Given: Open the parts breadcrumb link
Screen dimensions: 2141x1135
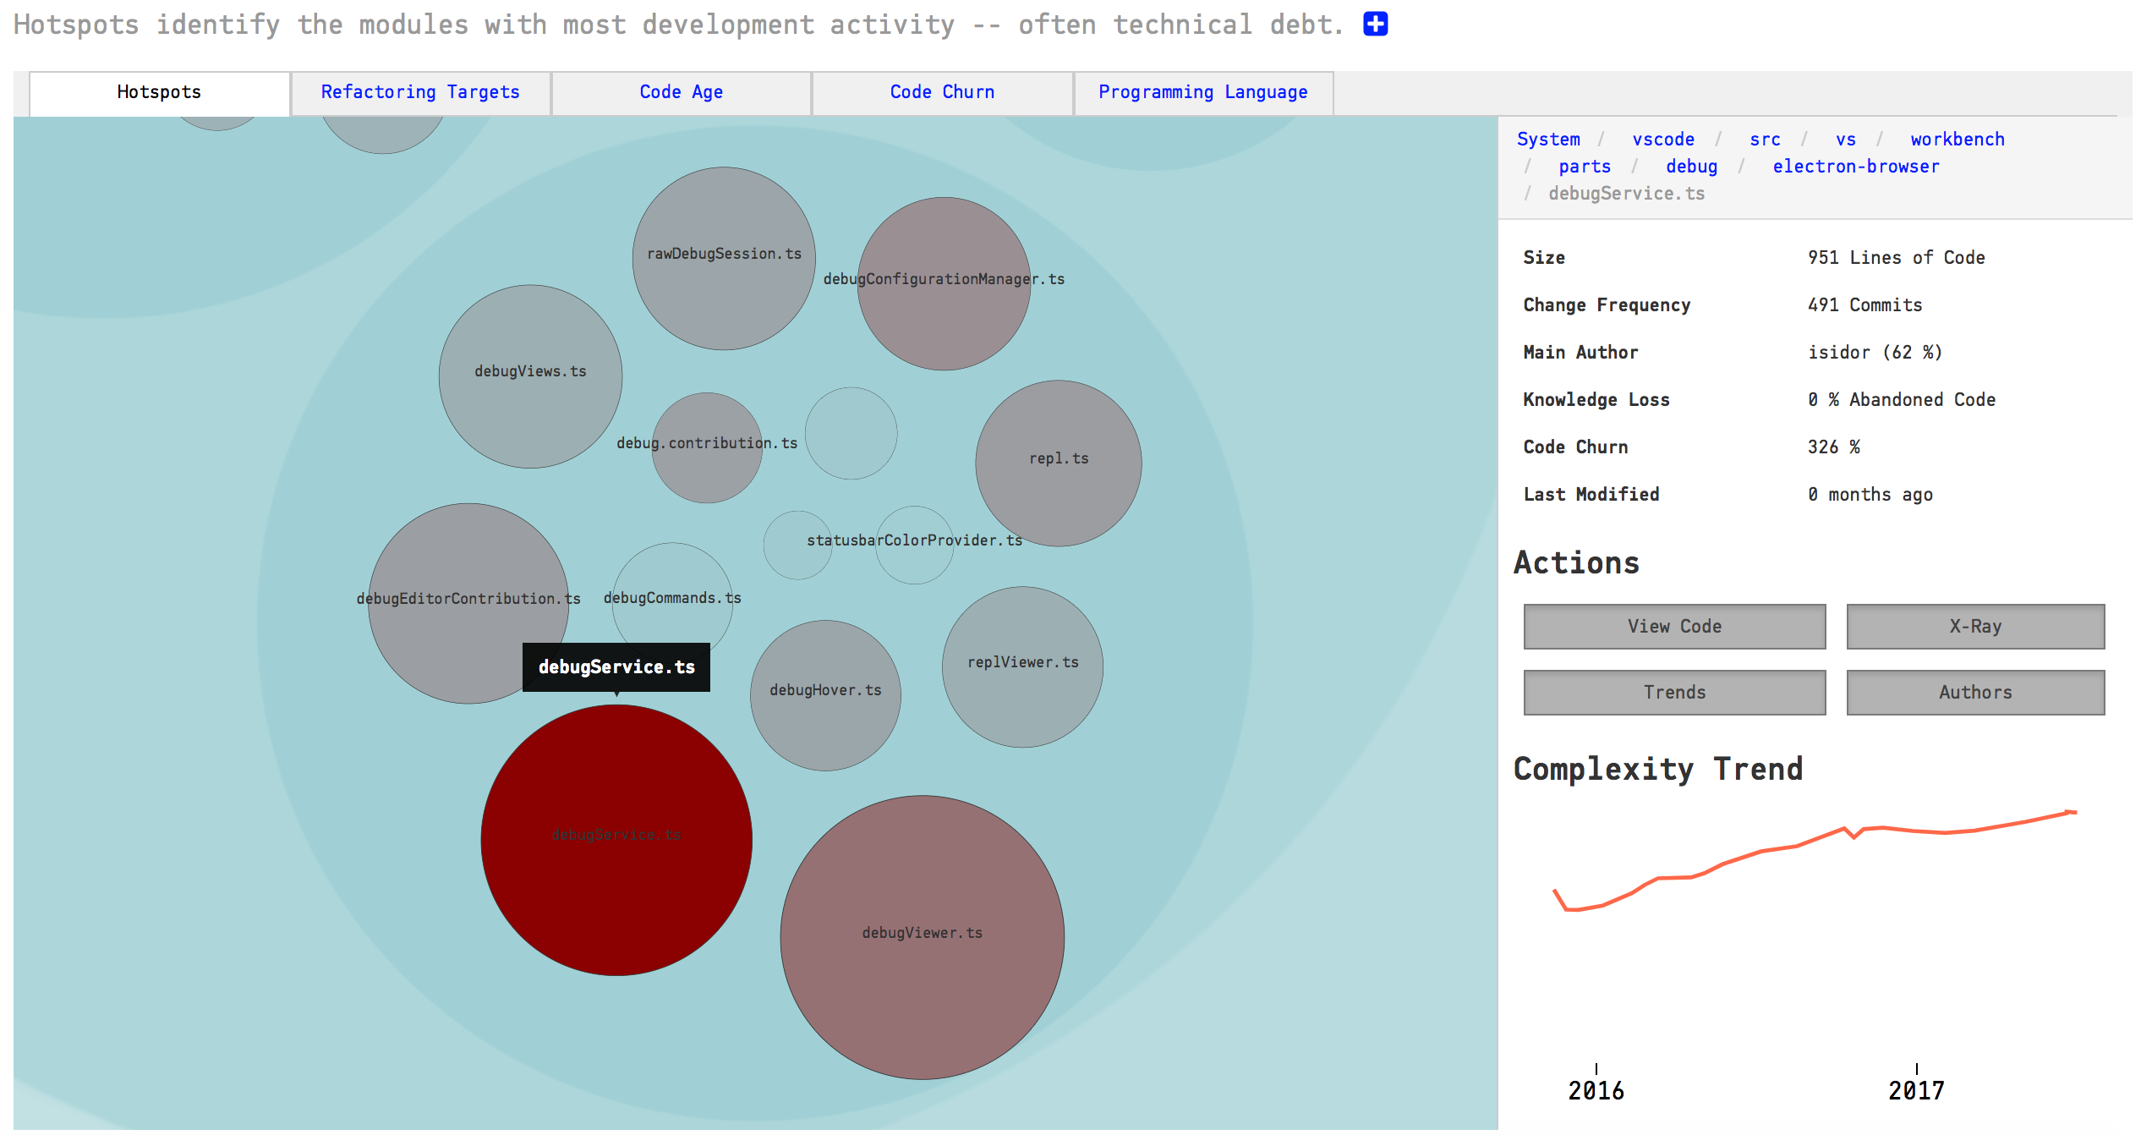Looking at the screenshot, I should [x=1585, y=167].
